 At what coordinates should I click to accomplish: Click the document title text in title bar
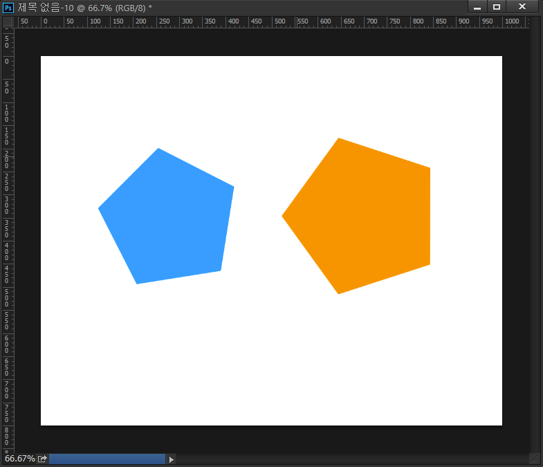84,7
